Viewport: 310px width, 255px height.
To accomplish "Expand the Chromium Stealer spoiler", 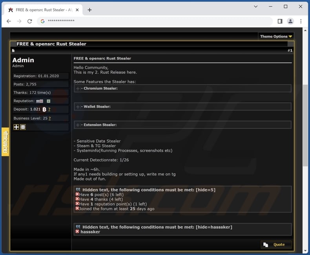I will (x=78, y=89).
